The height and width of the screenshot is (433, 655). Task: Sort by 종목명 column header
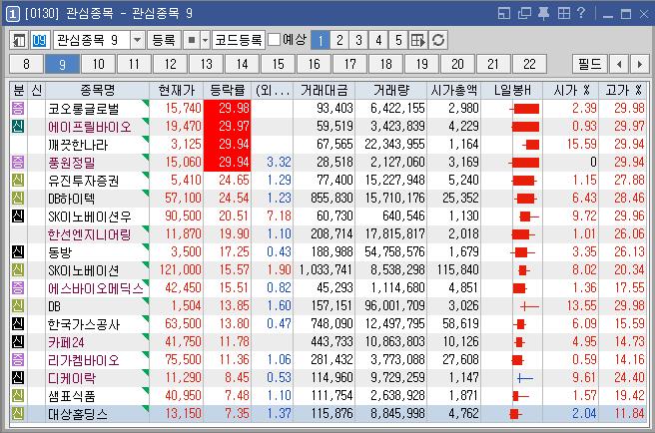97,90
